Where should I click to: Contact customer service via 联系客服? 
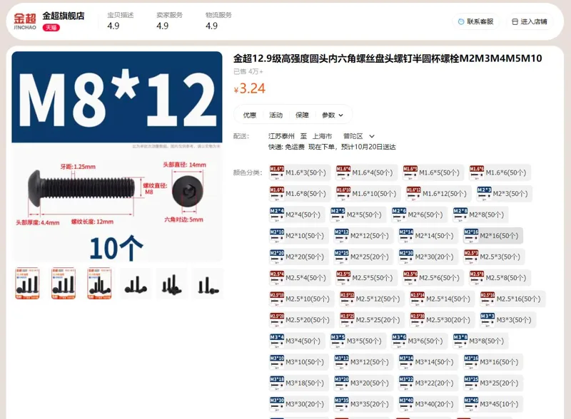[475, 21]
